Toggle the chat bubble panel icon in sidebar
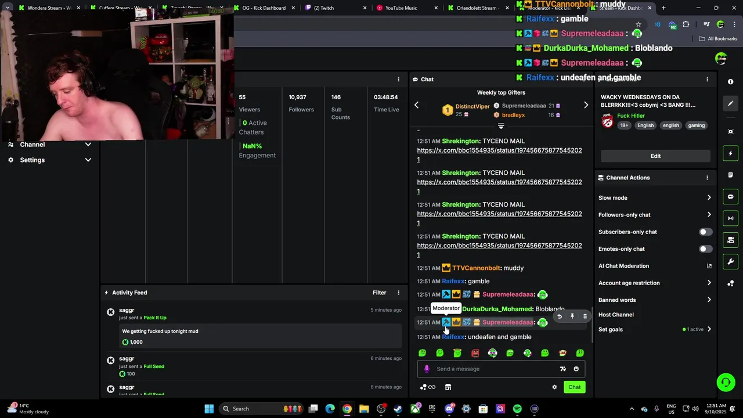The image size is (743, 418). (x=731, y=197)
